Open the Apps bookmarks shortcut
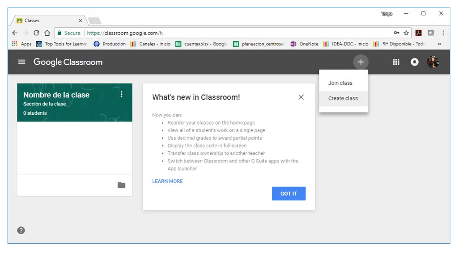The width and height of the screenshot is (458, 257). pos(21,44)
